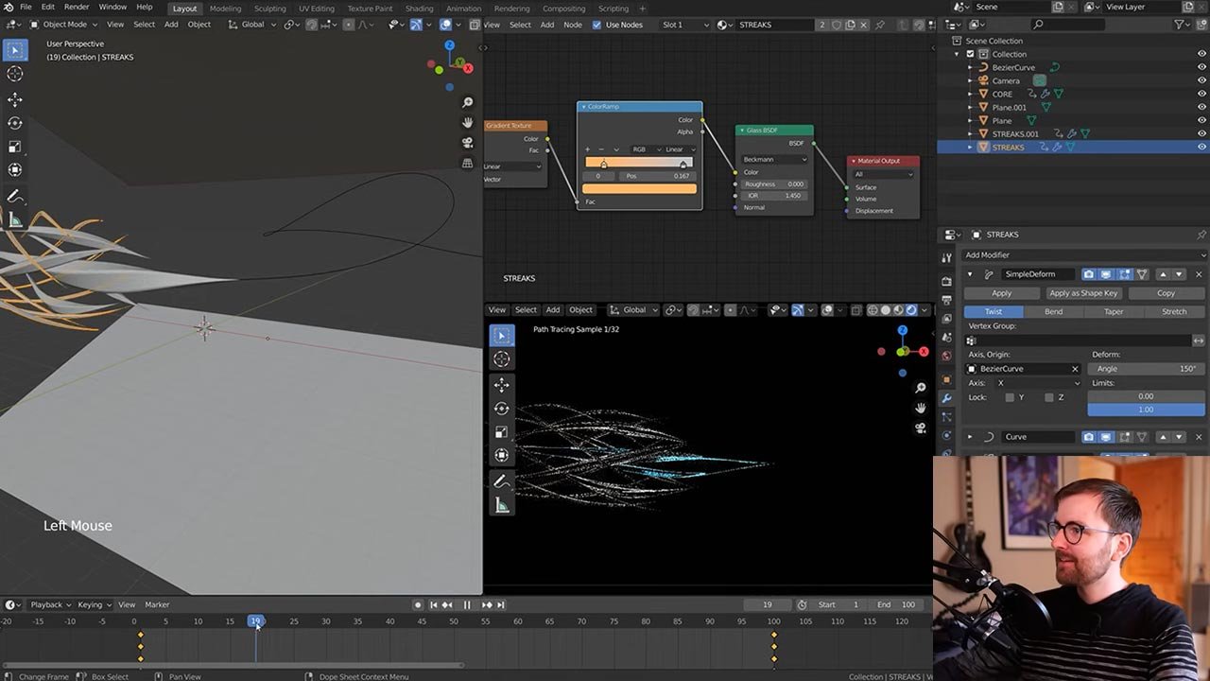The image size is (1210, 681).
Task: Toggle the Use Nodes checkbox
Action: 596,25
